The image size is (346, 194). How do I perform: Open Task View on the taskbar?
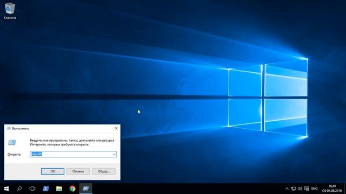32,189
